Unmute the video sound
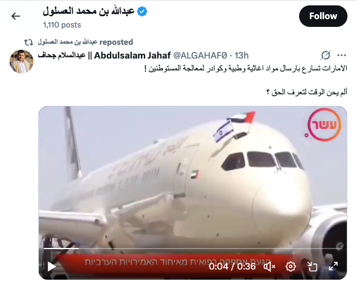 (270, 266)
